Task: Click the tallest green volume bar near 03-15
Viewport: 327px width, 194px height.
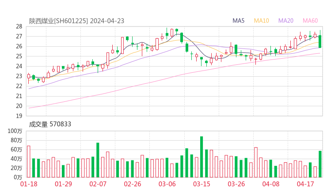Action: [x=202, y=157]
